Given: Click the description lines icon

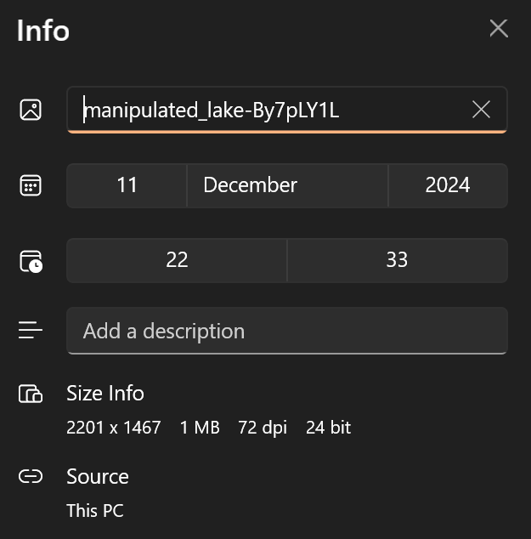Looking at the screenshot, I should (31, 331).
